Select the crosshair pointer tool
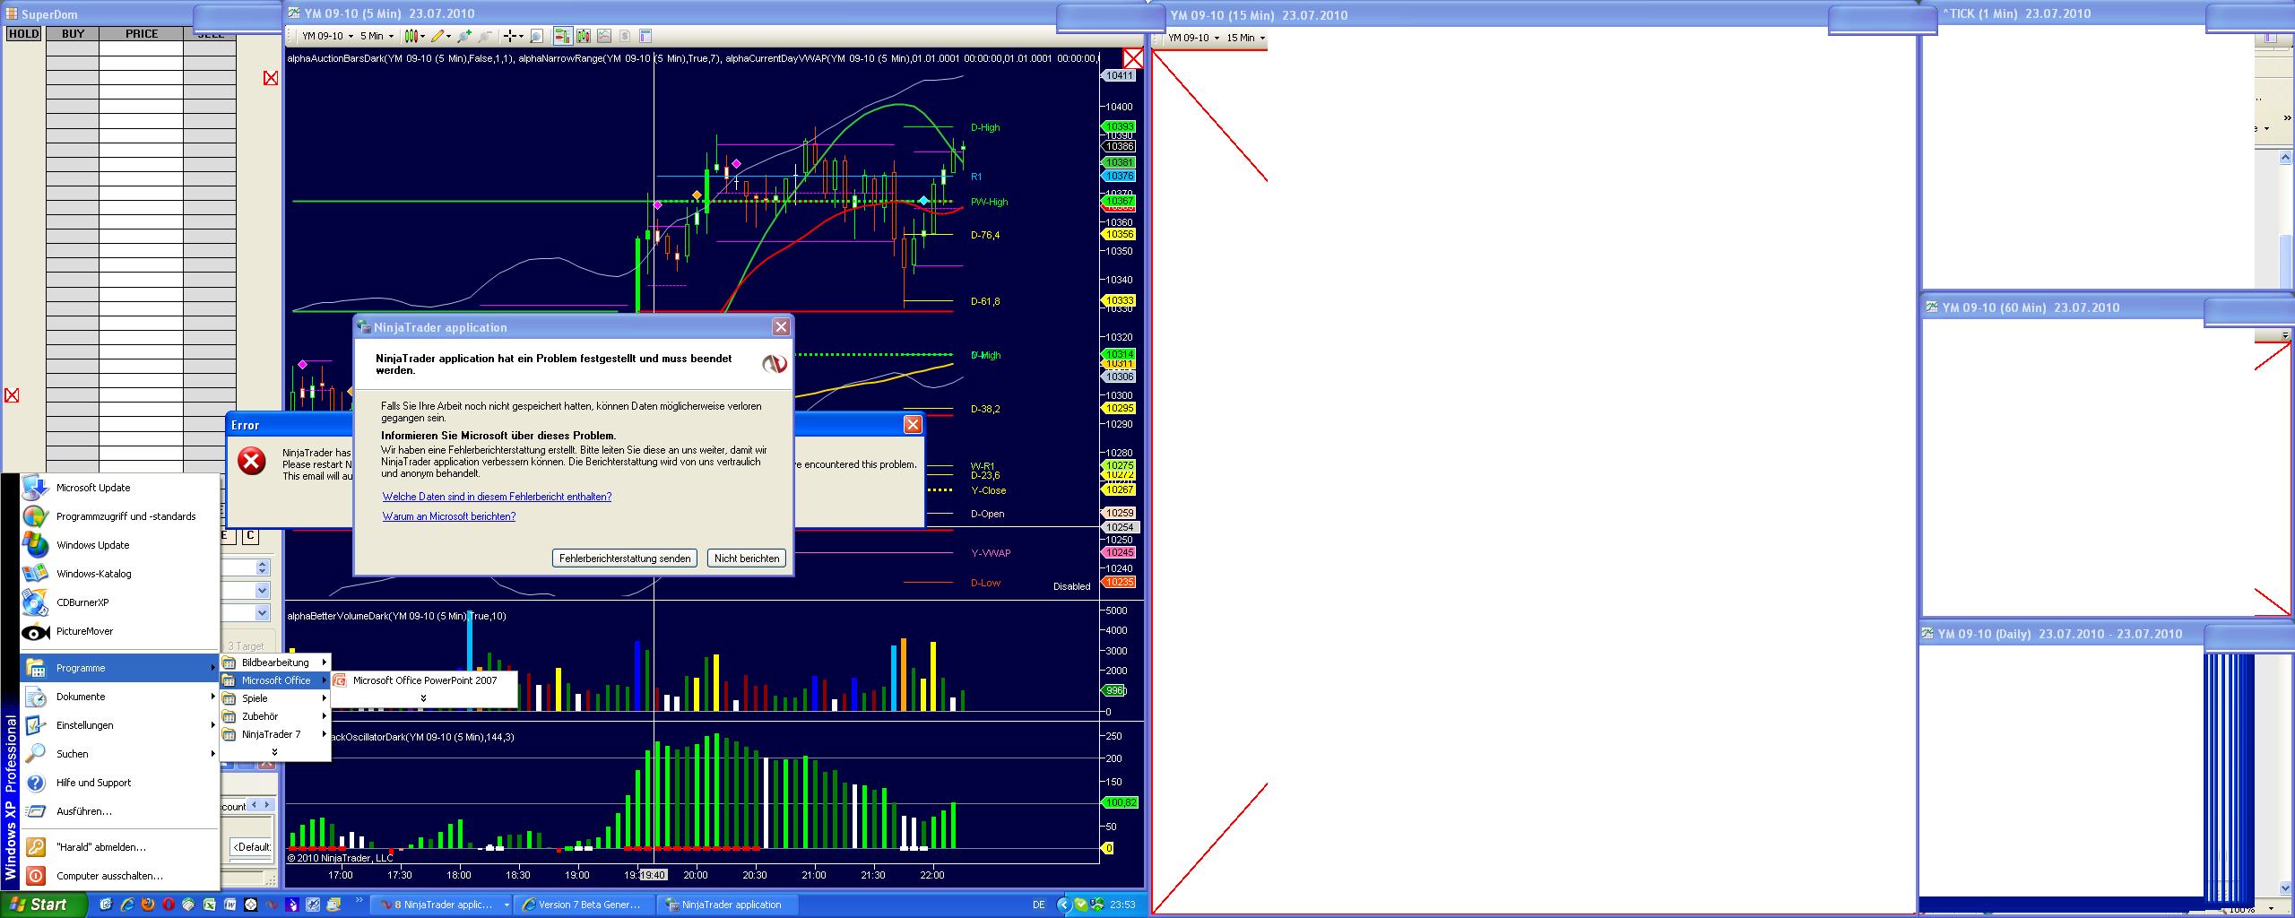 (x=512, y=36)
